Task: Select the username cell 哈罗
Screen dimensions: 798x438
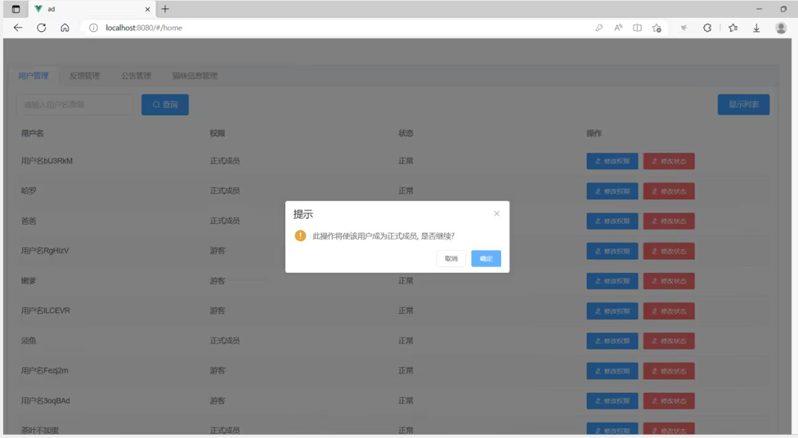Action: pyautogui.click(x=29, y=190)
